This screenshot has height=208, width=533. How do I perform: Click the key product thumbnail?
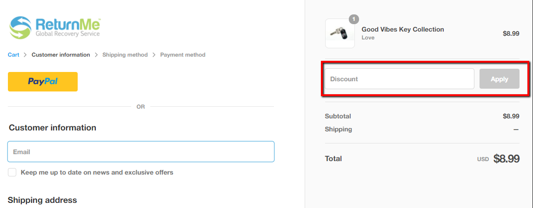pyautogui.click(x=340, y=33)
